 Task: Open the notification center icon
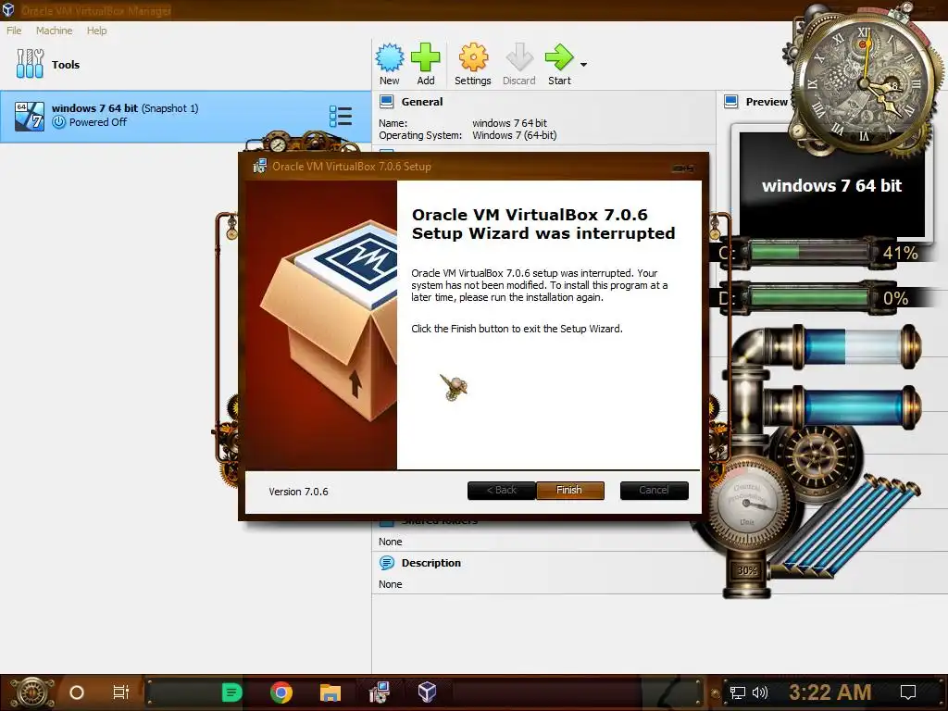point(908,692)
